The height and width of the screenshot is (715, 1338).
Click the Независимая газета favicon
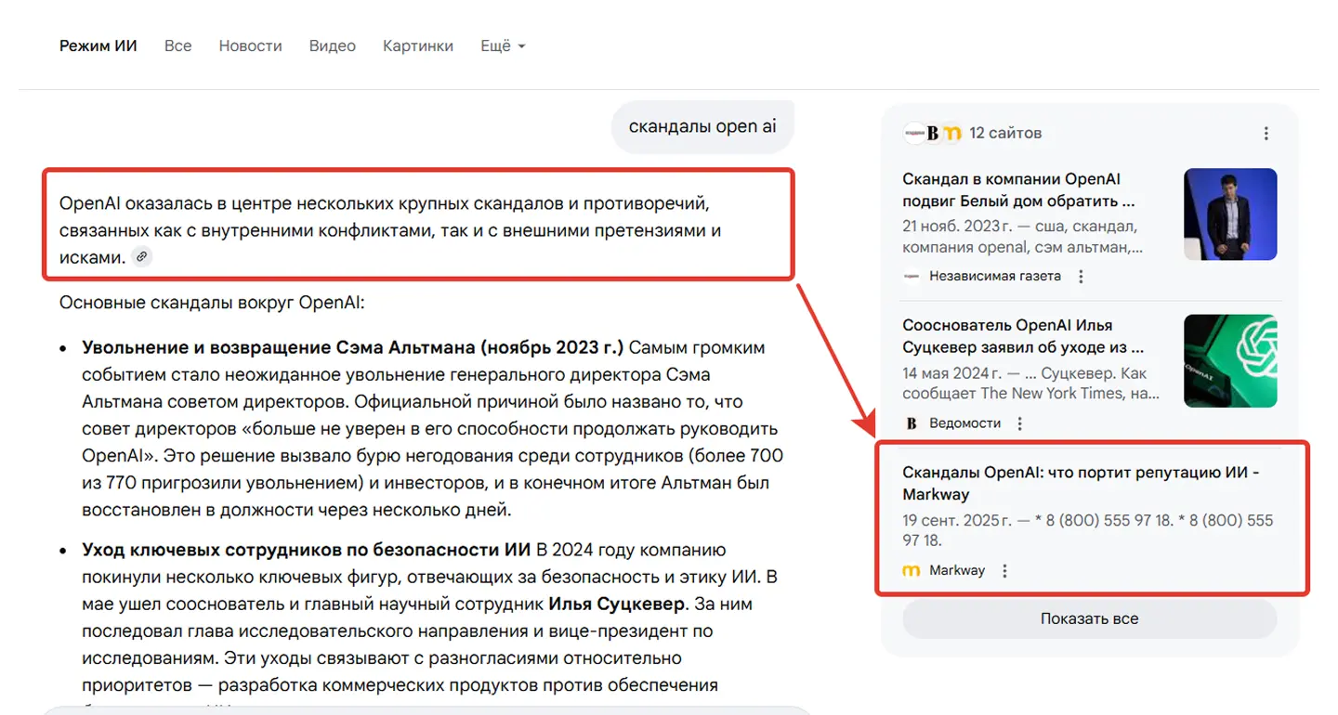tap(912, 277)
